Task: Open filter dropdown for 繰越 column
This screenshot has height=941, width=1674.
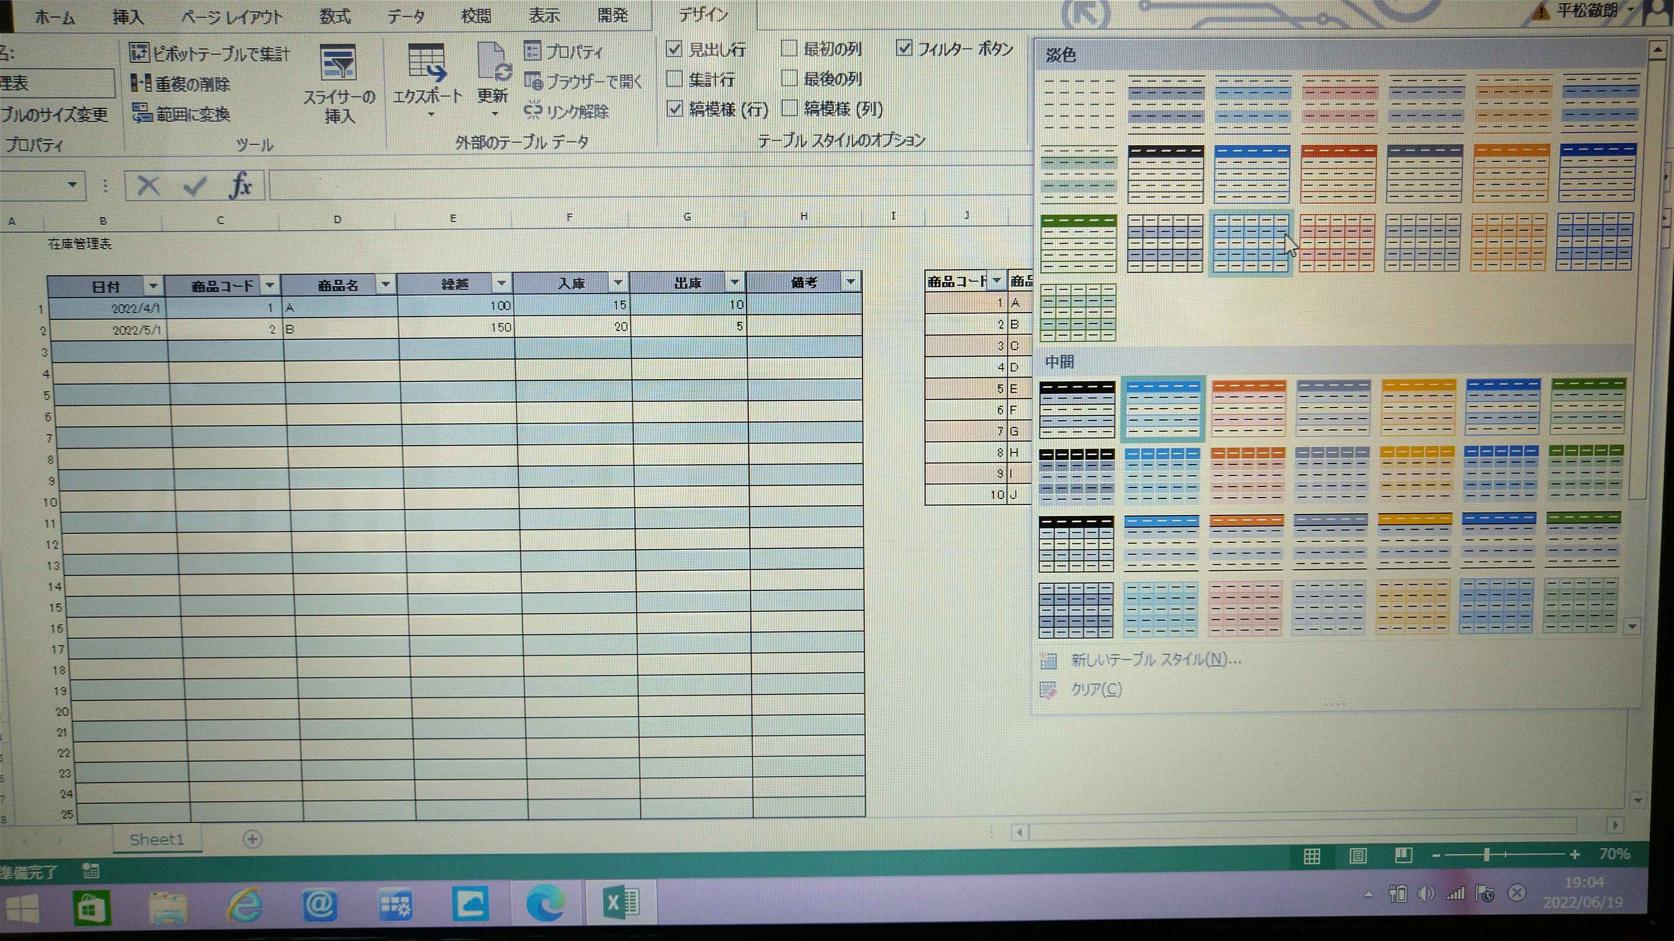Action: click(501, 283)
